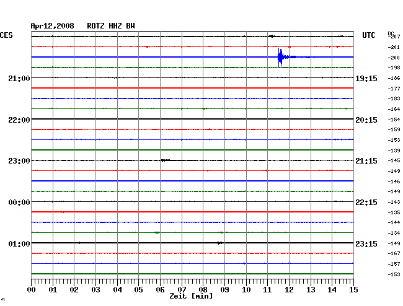Click the large blue earthquake waveform burst
Image resolution: width=403 pixels, height=306 pixels.
click(x=281, y=57)
